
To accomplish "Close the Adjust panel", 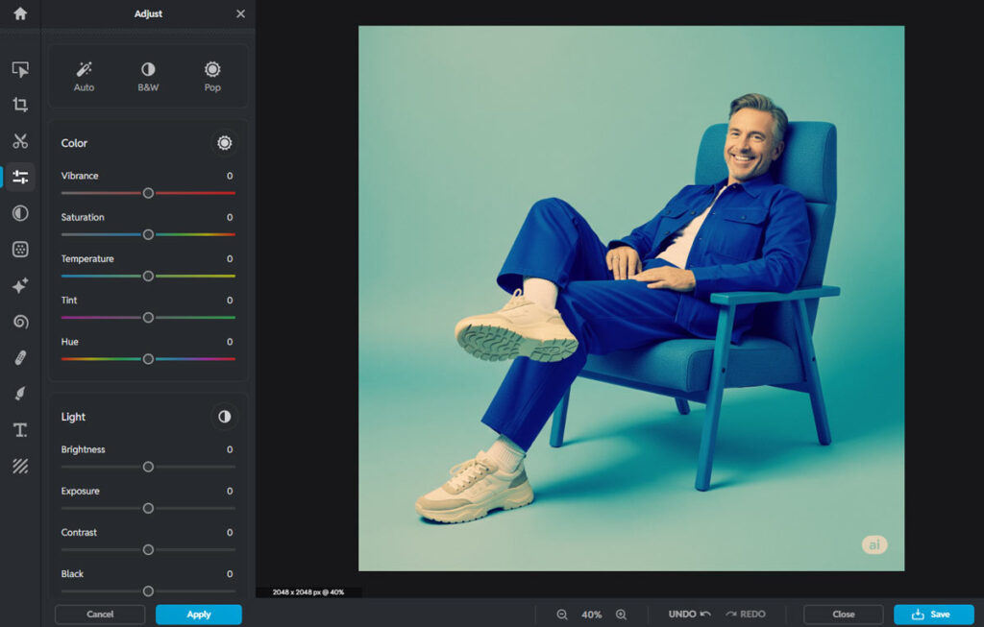I will click(240, 14).
